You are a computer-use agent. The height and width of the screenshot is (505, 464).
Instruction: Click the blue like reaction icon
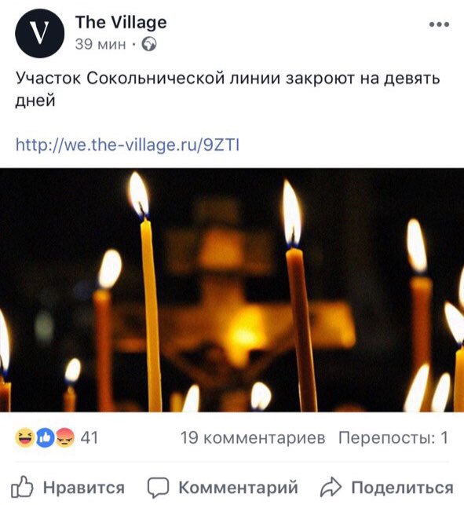pos(45,437)
